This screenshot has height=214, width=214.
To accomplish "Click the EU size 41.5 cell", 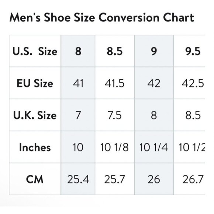I will (115, 83).
